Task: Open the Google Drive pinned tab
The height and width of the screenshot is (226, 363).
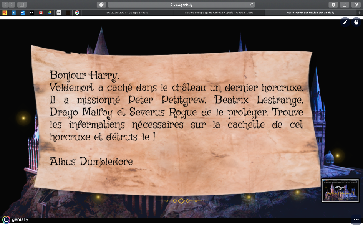Action: (x=50, y=13)
